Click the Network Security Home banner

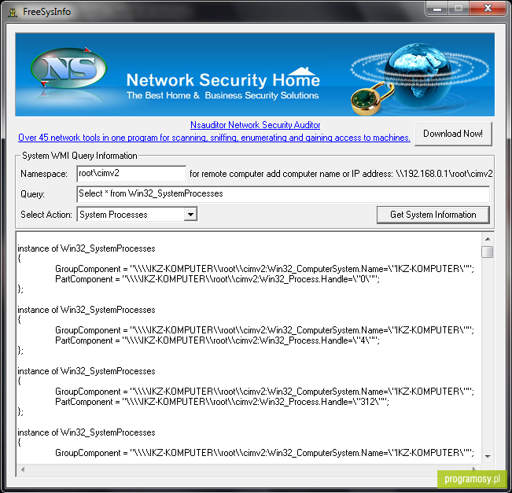[255, 75]
